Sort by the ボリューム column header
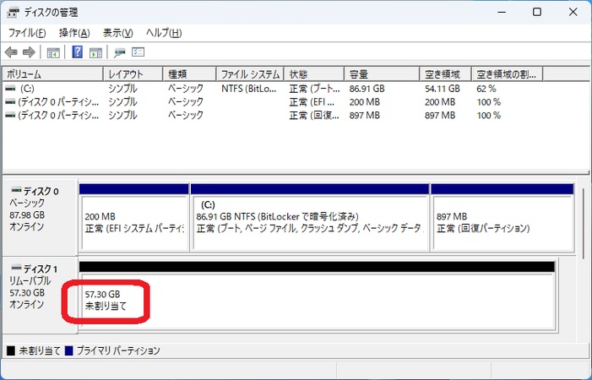Image resolution: width=592 pixels, height=380 pixels. tap(53, 74)
